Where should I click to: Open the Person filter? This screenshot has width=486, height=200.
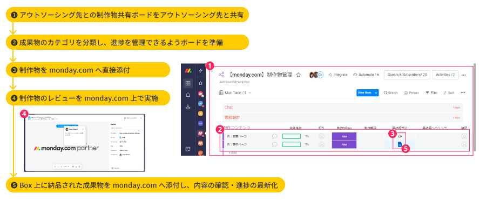tap(411, 93)
